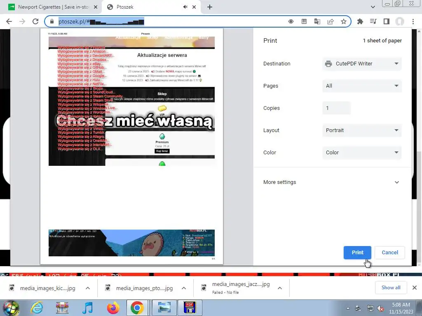Click the browser forward arrow

pos(22,21)
